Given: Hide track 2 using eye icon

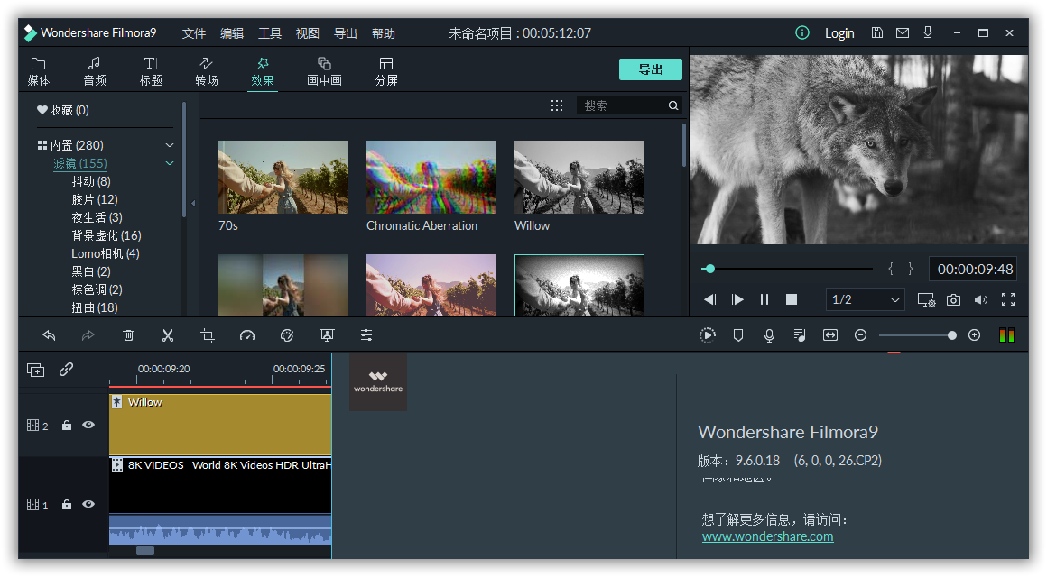Looking at the screenshot, I should click(x=88, y=425).
